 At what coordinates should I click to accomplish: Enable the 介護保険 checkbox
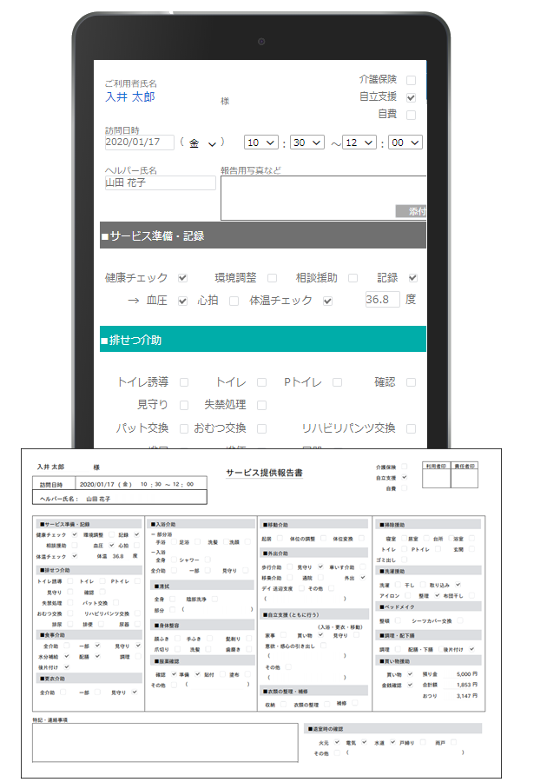pos(412,80)
